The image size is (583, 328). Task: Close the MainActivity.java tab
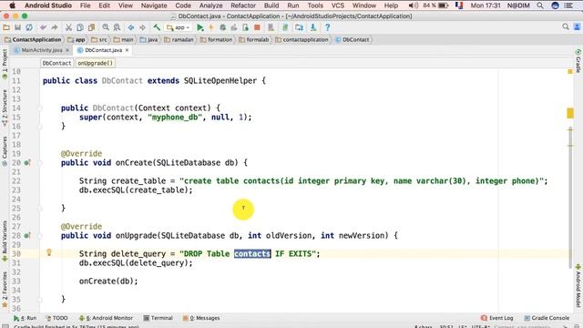tap(67, 50)
